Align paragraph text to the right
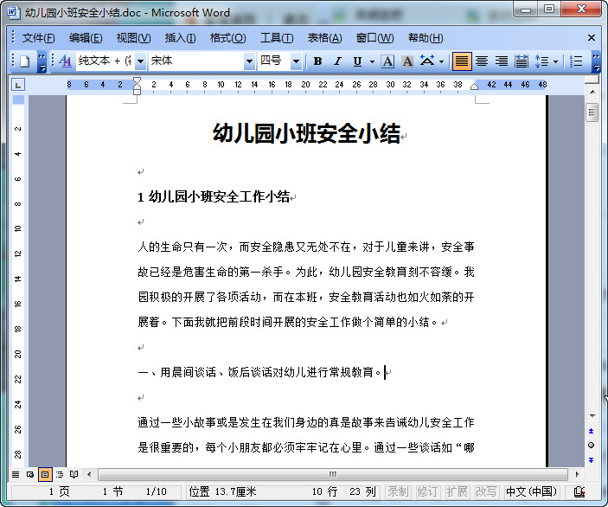This screenshot has height=507, width=608. [502, 61]
